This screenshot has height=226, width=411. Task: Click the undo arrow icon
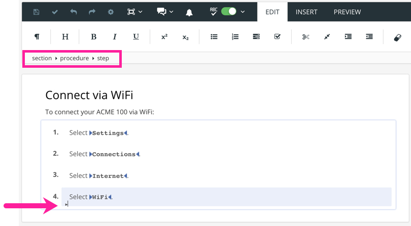tap(74, 12)
